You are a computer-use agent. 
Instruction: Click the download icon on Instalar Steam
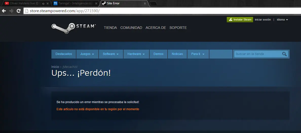point(231,20)
